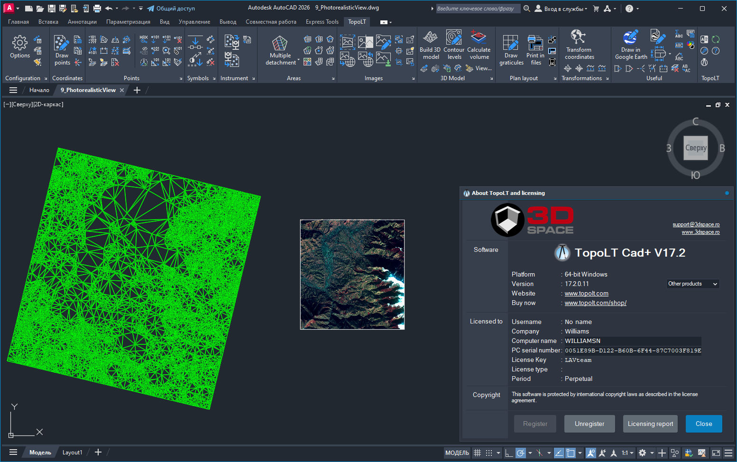Viewport: 737px width, 462px height.
Task: Click inside the keyword search field
Action: coord(477,8)
